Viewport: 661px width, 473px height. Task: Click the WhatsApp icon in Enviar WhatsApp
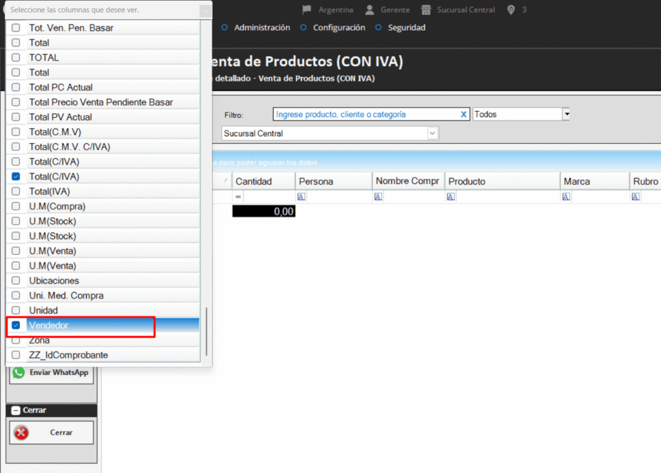pyautogui.click(x=19, y=372)
